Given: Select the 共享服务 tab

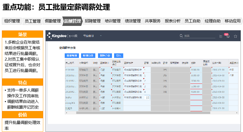Looking at the screenshot, I should 153,21.
